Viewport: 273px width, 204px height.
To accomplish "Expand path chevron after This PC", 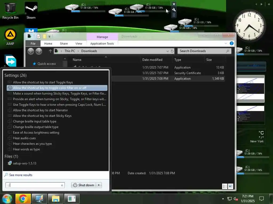I will point(78,51).
